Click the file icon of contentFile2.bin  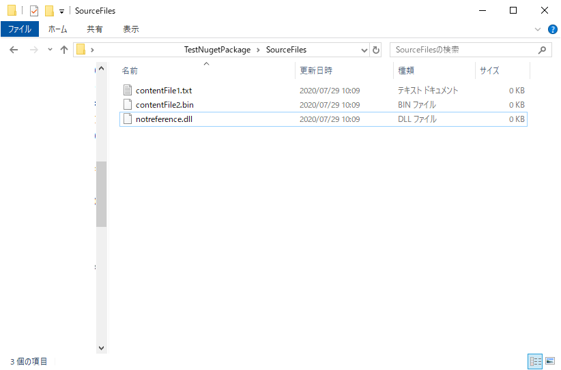click(128, 104)
